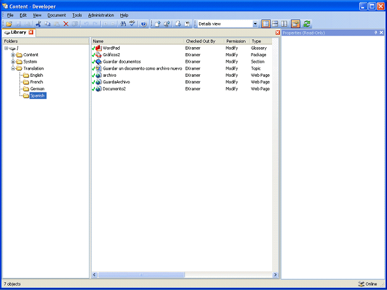This screenshot has height=290, width=387.
Task: Select the German folder
Action: coord(37,89)
